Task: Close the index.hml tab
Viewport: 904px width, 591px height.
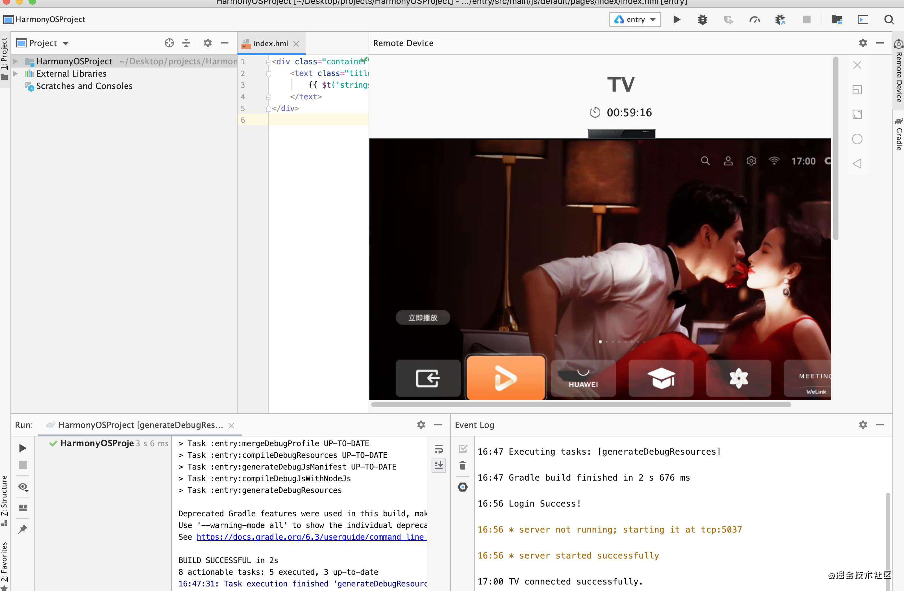Action: [296, 44]
